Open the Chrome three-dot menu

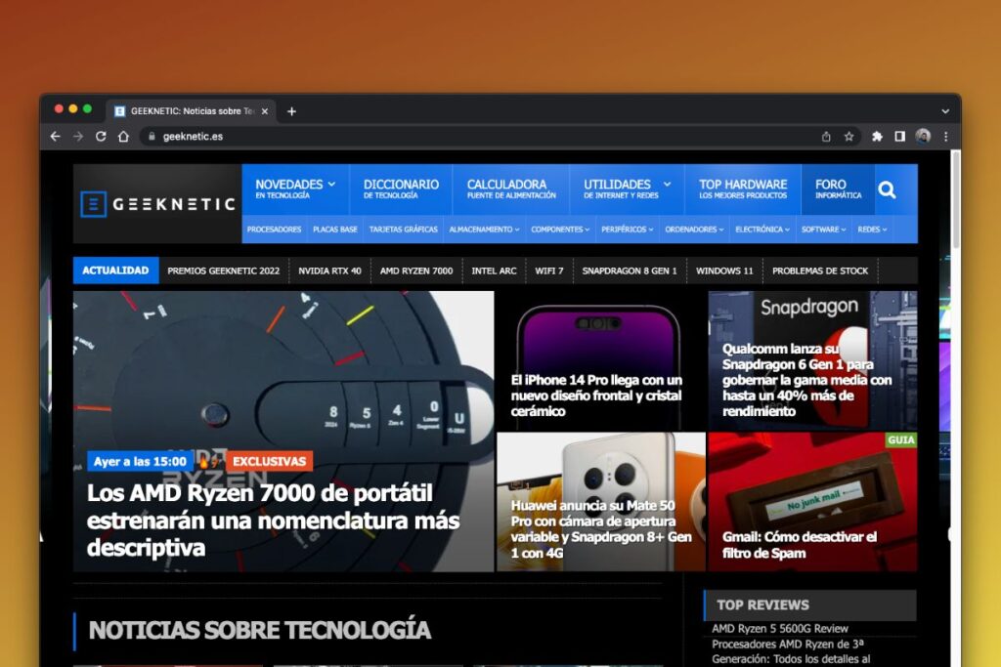point(945,137)
